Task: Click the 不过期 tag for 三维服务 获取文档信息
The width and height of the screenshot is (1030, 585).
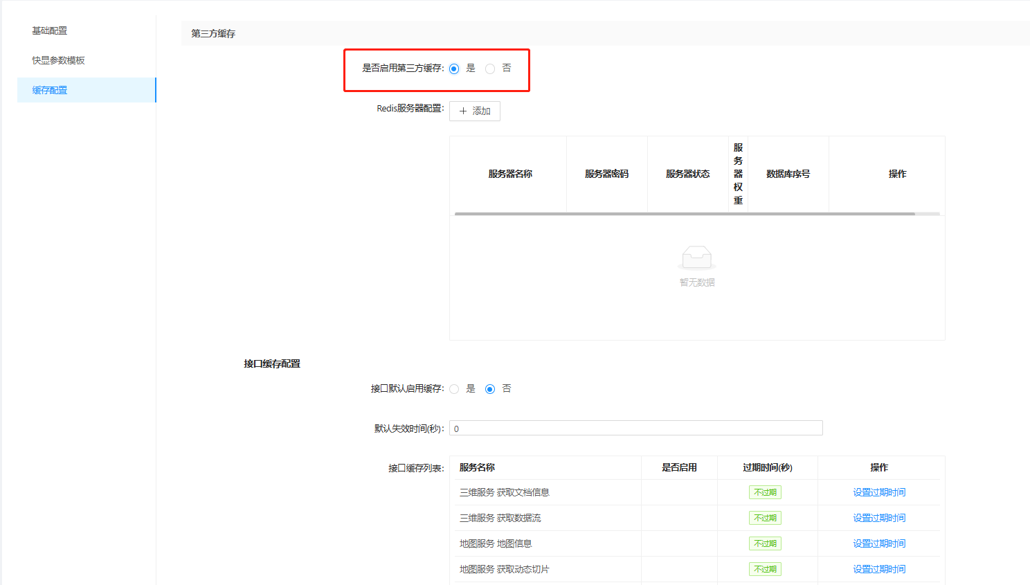Action: pos(765,492)
